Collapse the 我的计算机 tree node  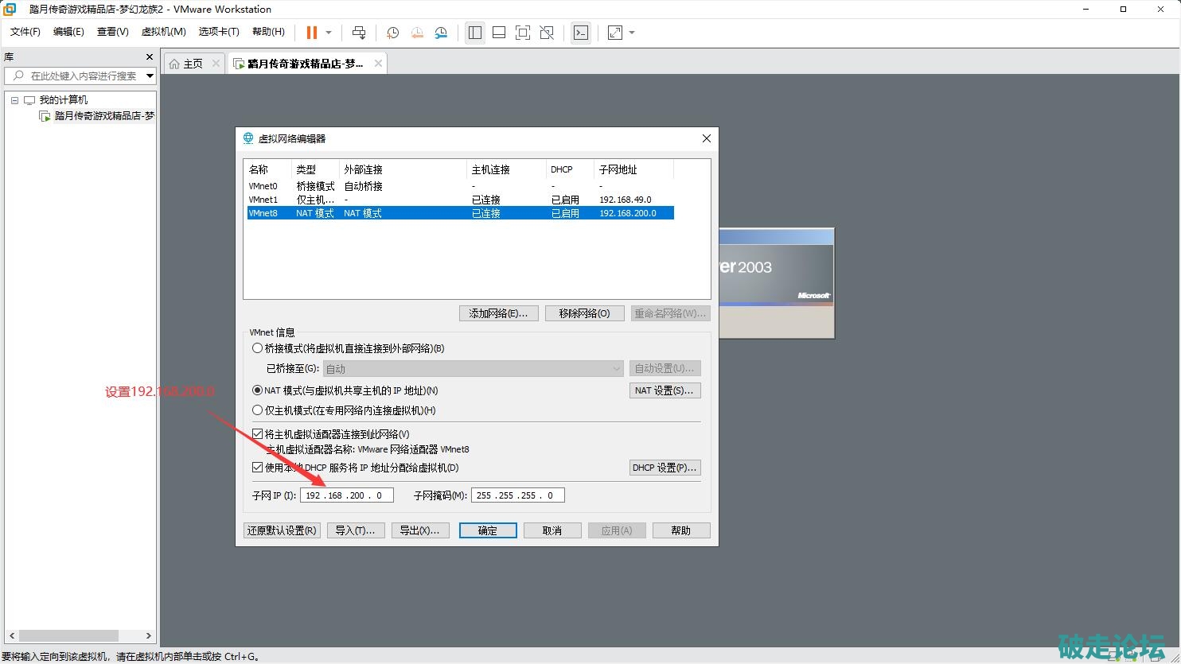coord(14,100)
